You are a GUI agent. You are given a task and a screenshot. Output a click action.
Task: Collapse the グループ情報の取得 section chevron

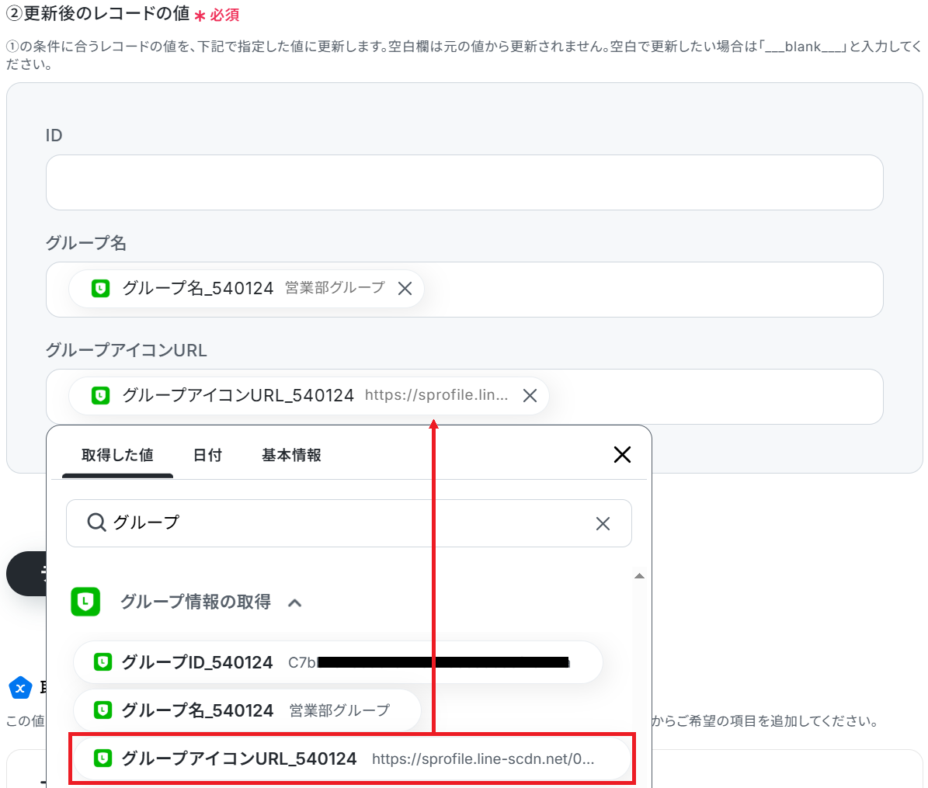tap(295, 602)
